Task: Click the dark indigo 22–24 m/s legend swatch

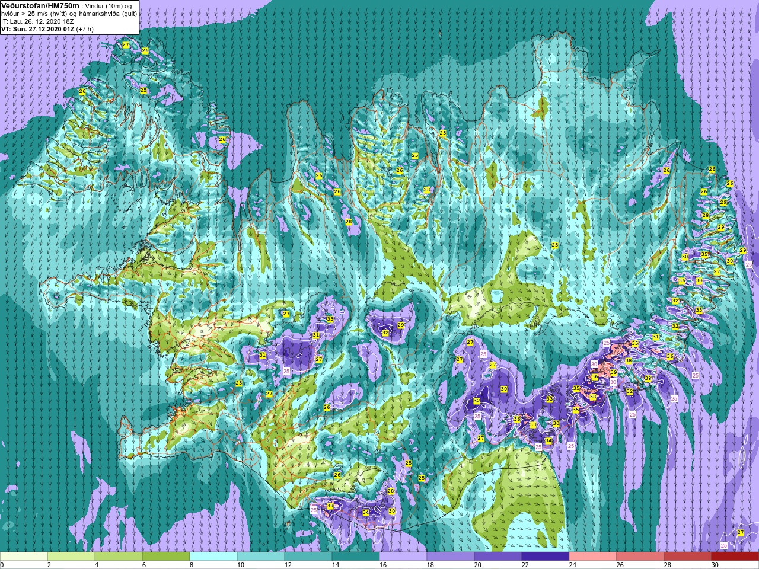Action: 546,557
